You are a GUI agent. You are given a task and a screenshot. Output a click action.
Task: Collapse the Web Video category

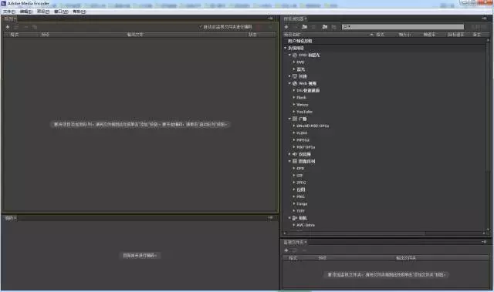(289, 83)
